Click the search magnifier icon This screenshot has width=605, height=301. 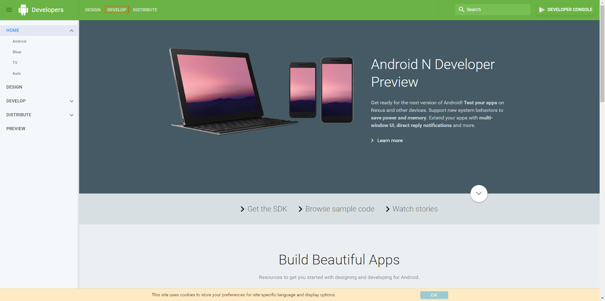point(461,9)
